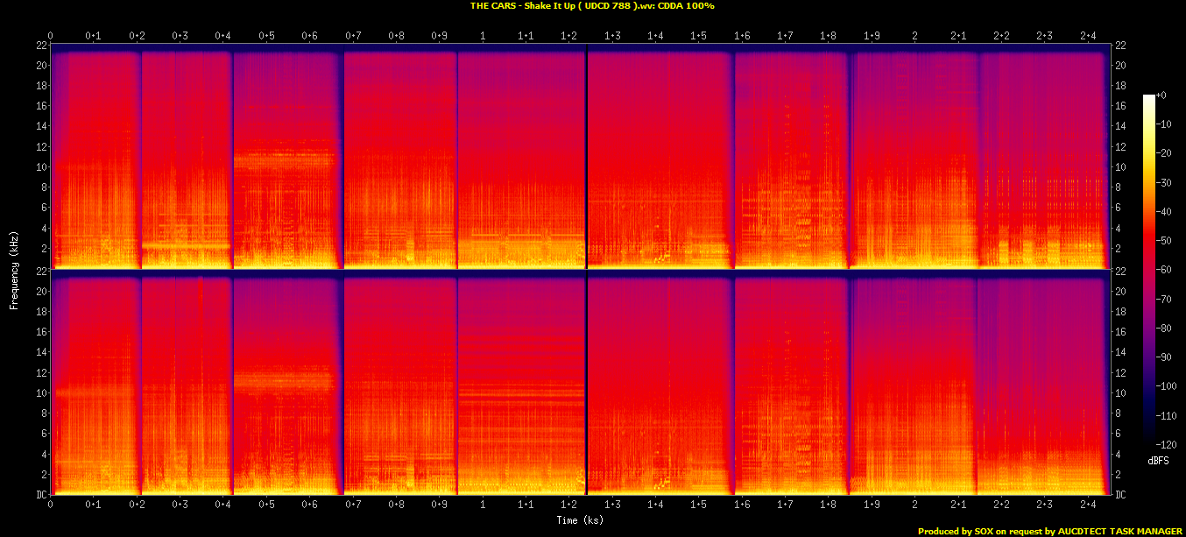
Task: Click the bright 11 kHz band in the upper channel
Action: [285, 160]
